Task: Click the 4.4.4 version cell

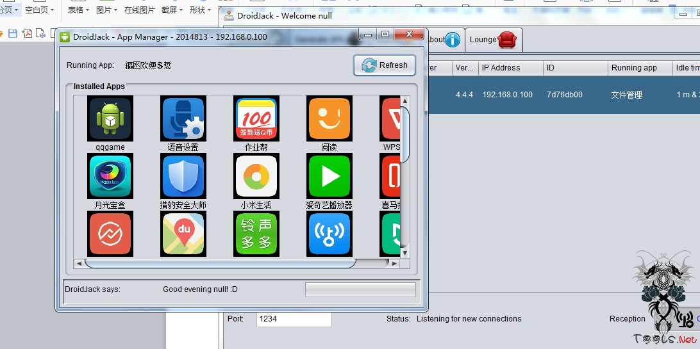Action: pos(464,95)
